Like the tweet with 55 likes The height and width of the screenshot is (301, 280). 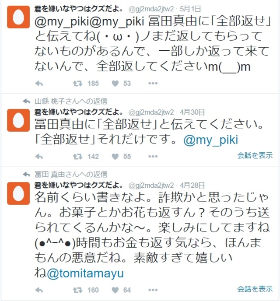pyautogui.click(x=115, y=157)
